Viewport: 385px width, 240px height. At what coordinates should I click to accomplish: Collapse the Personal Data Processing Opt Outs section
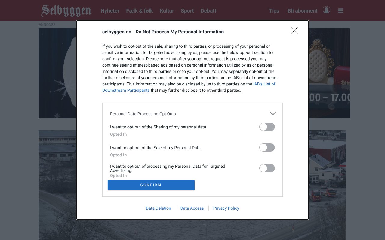(x=273, y=114)
